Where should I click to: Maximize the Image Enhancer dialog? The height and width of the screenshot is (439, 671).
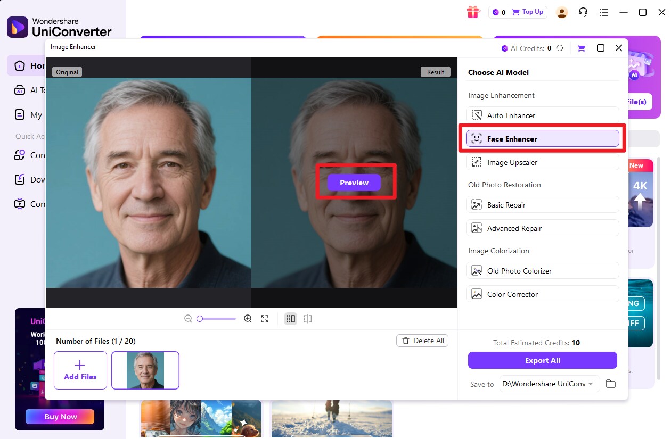(601, 48)
